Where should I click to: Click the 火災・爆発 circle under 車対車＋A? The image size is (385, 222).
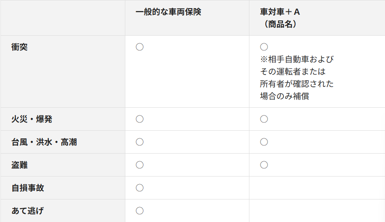pyautogui.click(x=264, y=119)
